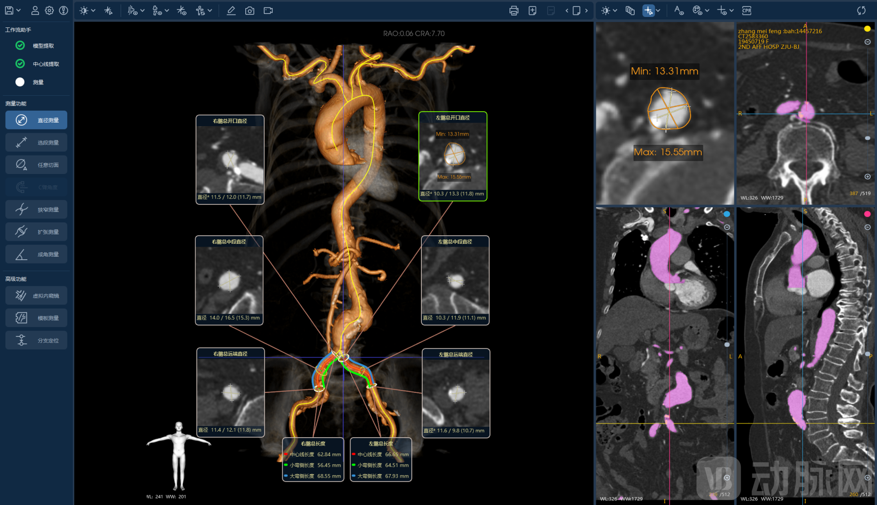Click the 右髂总中段直径 cross-section thumbnail
This screenshot has width=877, height=505.
[229, 280]
